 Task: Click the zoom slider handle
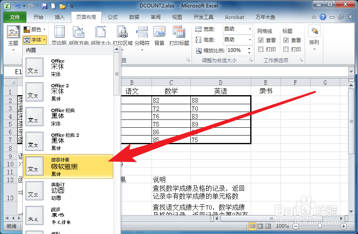point(320,226)
